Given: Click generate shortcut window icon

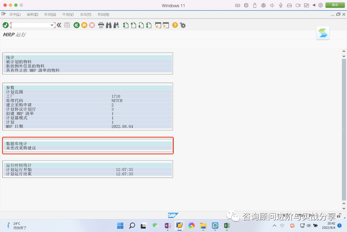Looking at the screenshot, I should click(x=166, y=25).
